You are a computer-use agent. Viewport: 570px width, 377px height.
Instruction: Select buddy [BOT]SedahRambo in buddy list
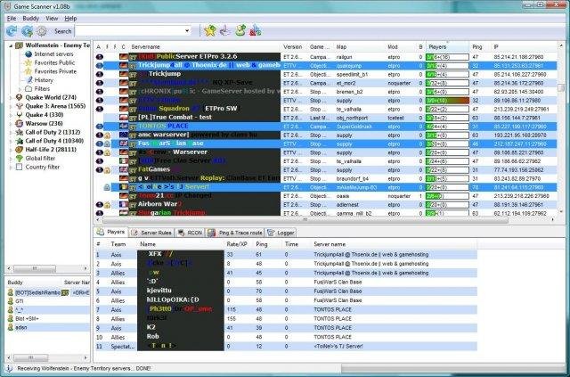47,292
